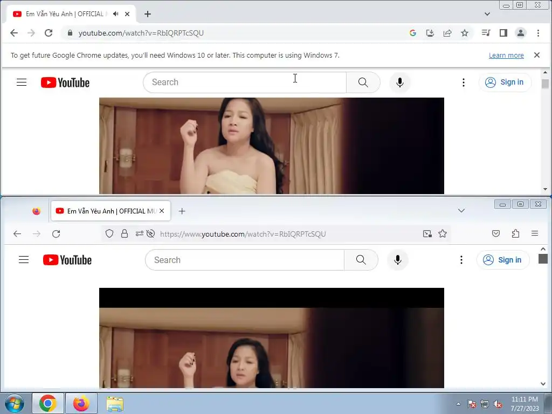Screen dimensions: 552x414
Task: Click Save to Pocket icon in Firefox
Action: pos(496,234)
